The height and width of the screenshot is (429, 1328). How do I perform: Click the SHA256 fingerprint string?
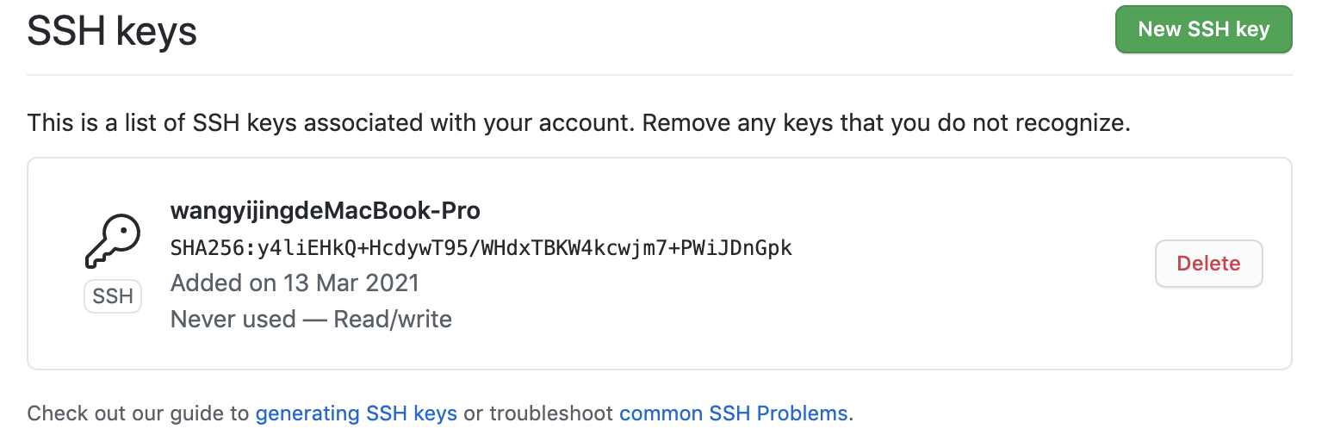point(481,248)
